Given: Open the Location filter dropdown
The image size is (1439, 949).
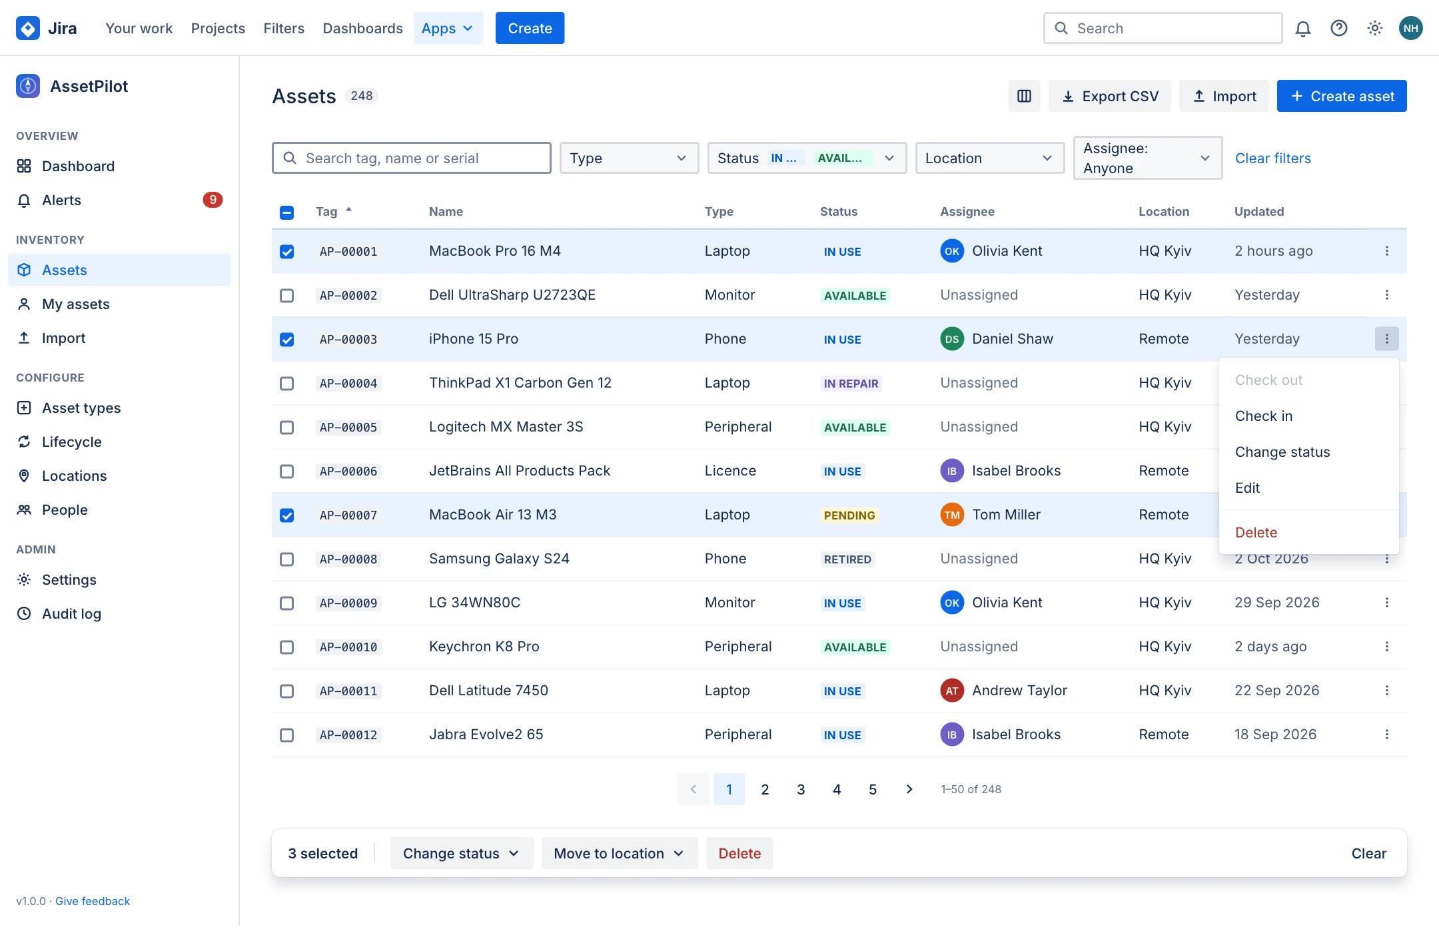Looking at the screenshot, I should point(989,158).
